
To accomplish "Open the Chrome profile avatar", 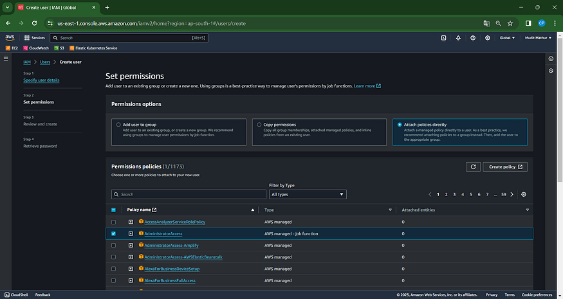I will (x=542, y=23).
